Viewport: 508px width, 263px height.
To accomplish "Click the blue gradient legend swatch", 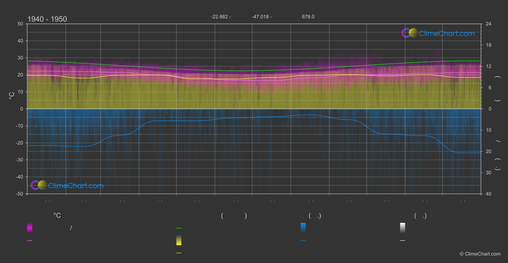I will [303, 228].
